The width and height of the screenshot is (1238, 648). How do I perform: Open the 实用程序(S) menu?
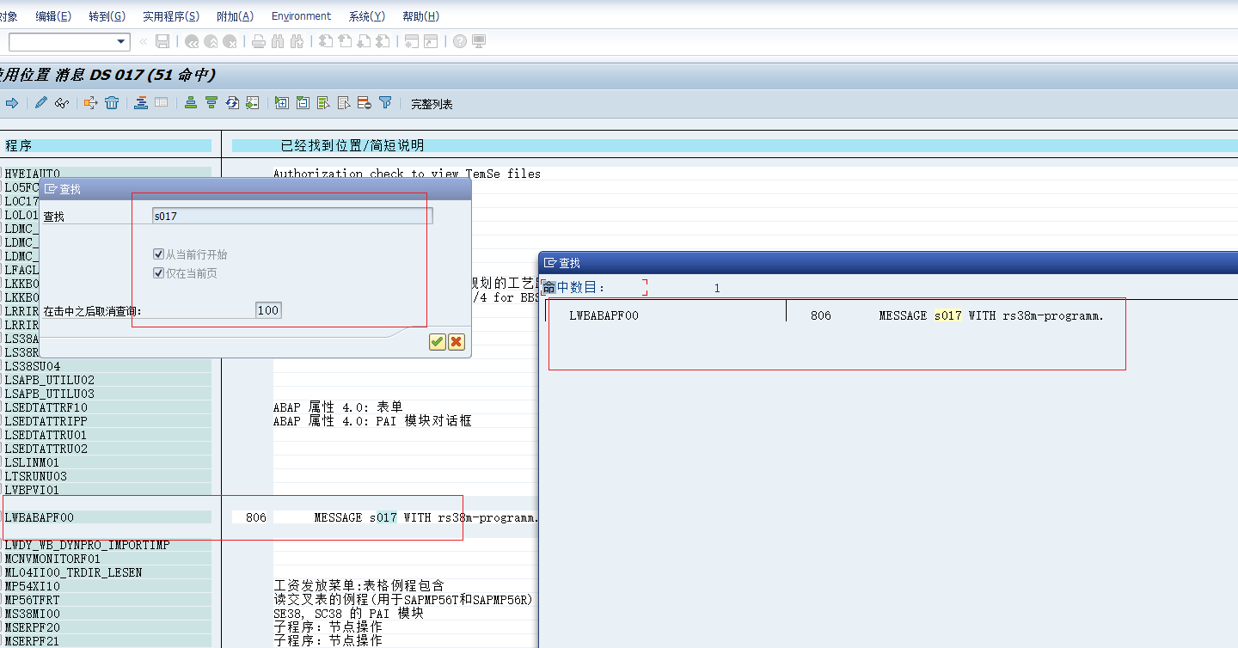point(171,16)
